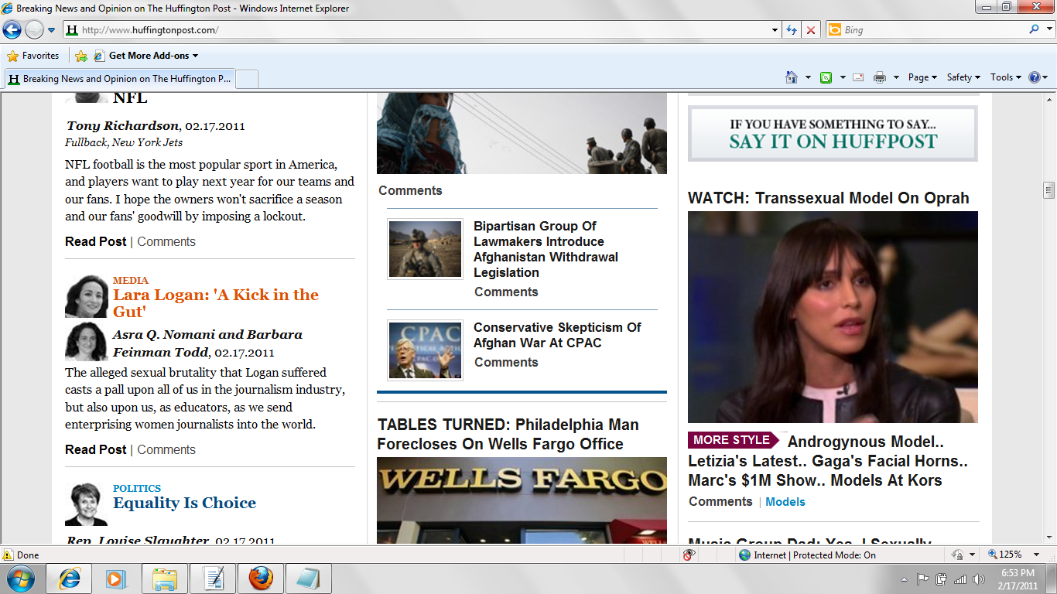Screen dimensions: 1057x594
Task: Click Internet Protected Mode zone indicator
Action: (807, 555)
